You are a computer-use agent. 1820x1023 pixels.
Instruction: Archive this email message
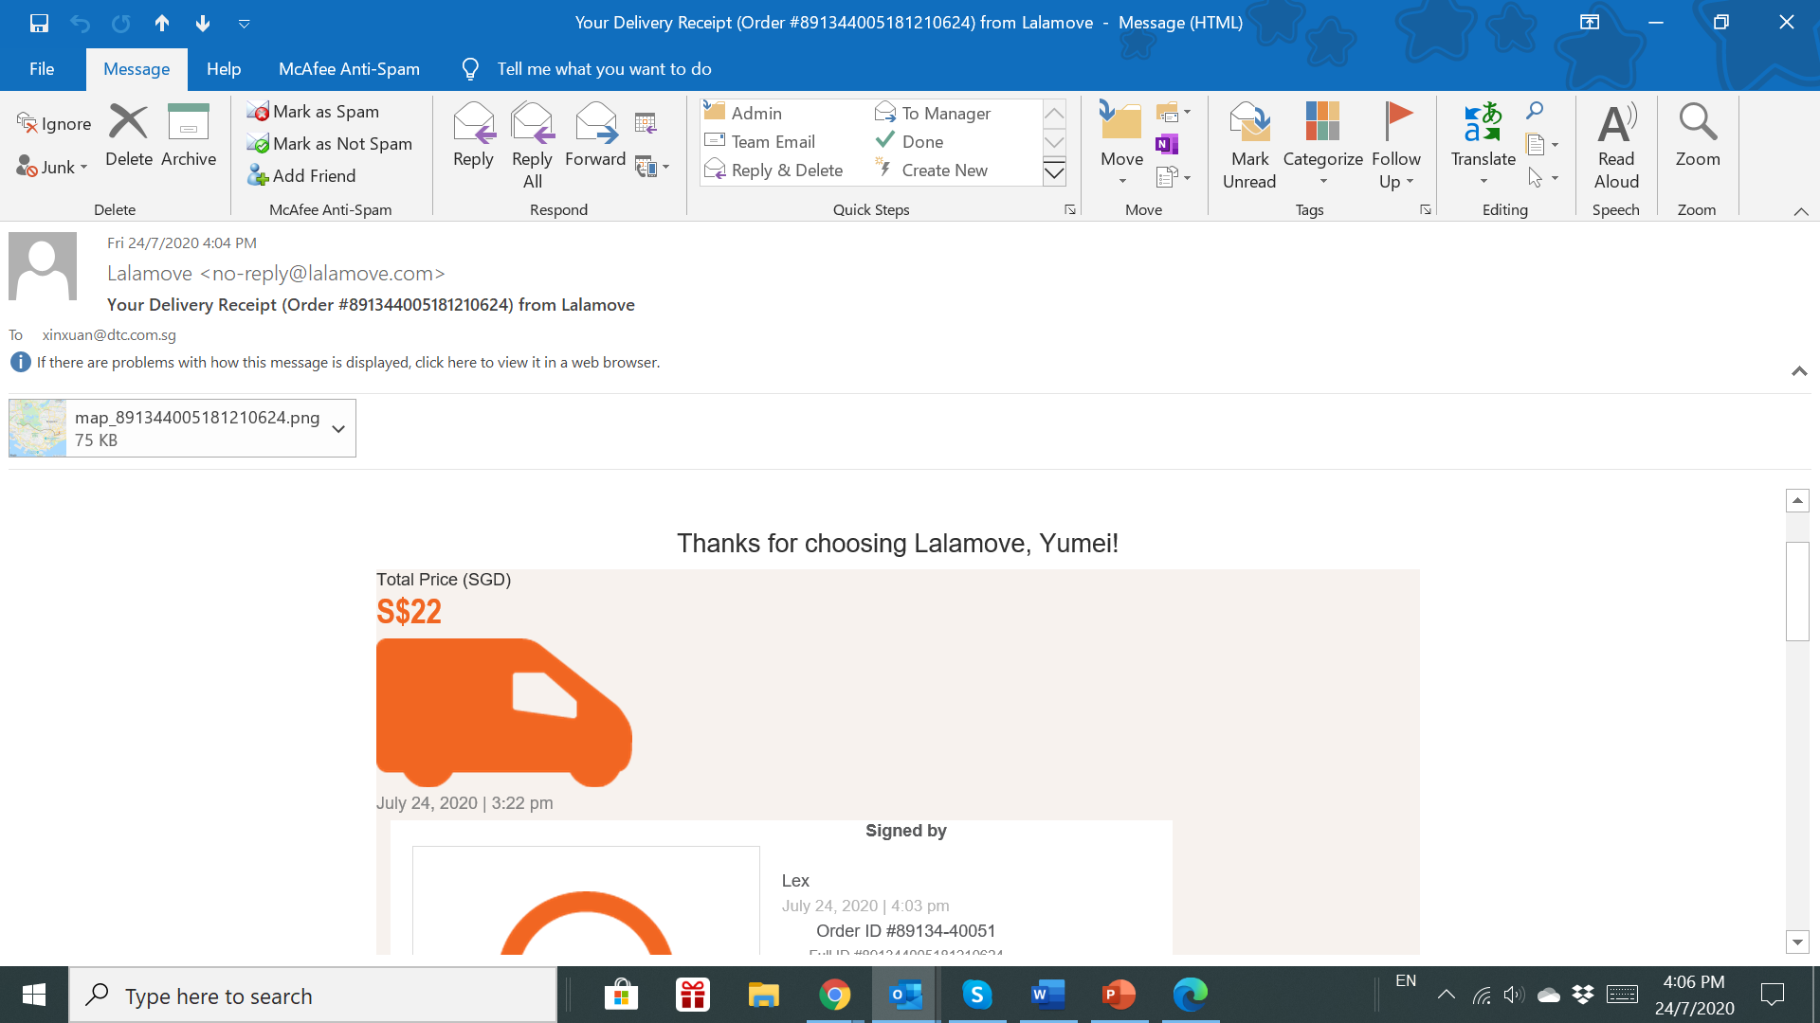tap(189, 135)
